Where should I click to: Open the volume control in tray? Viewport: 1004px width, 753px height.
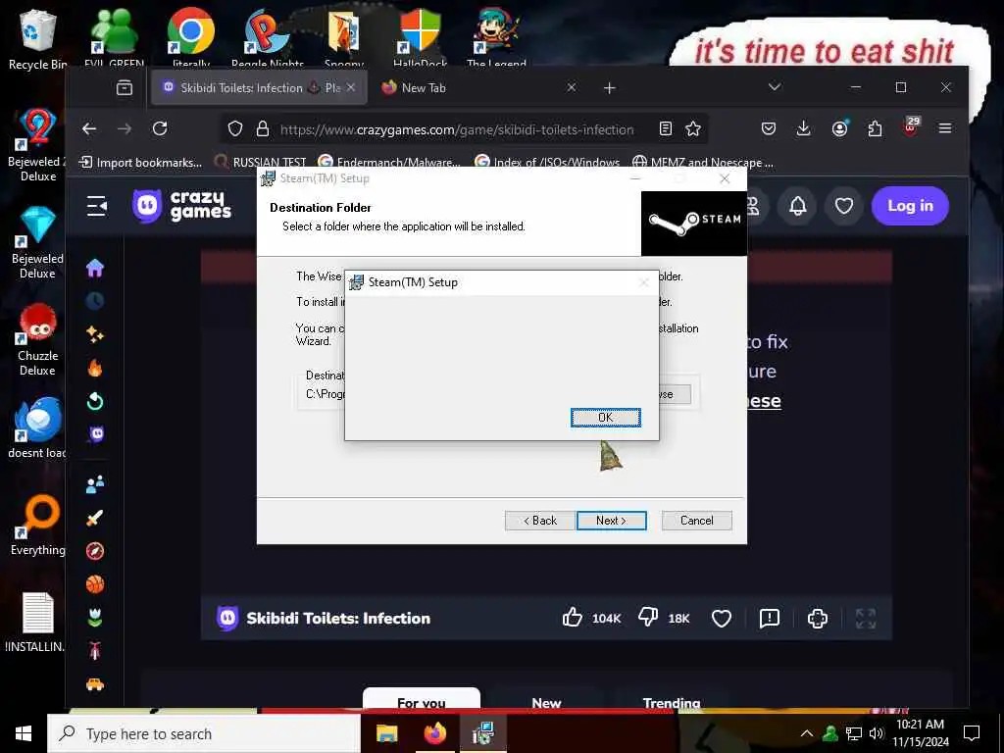[876, 733]
